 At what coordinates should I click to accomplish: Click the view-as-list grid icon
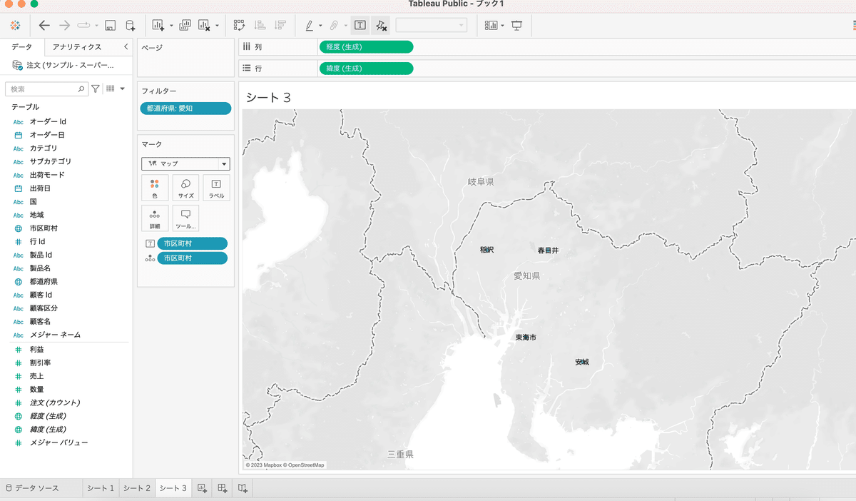coord(111,89)
